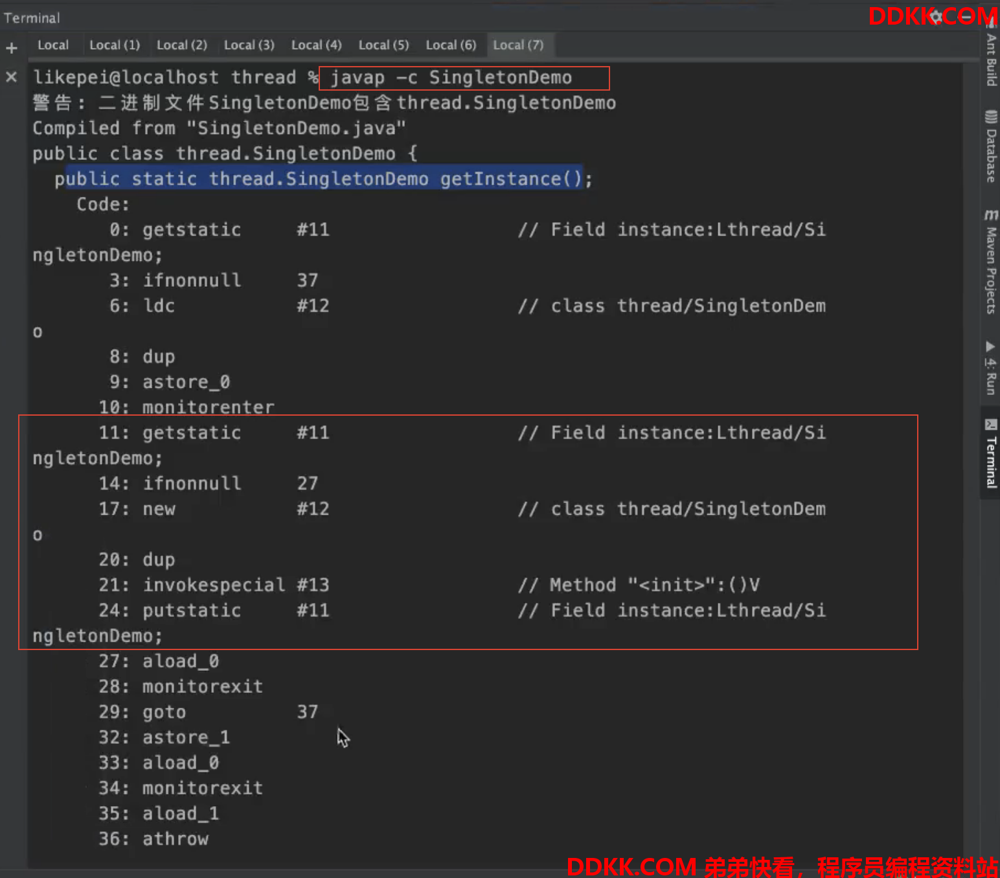Click the '29: goto 37' instruction

point(209,712)
